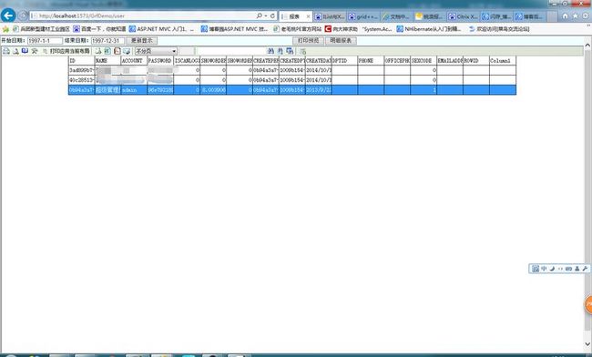Select the admin account cell in highlighted row

click(134, 90)
